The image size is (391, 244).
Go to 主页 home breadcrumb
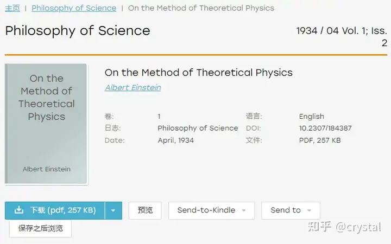[12, 8]
